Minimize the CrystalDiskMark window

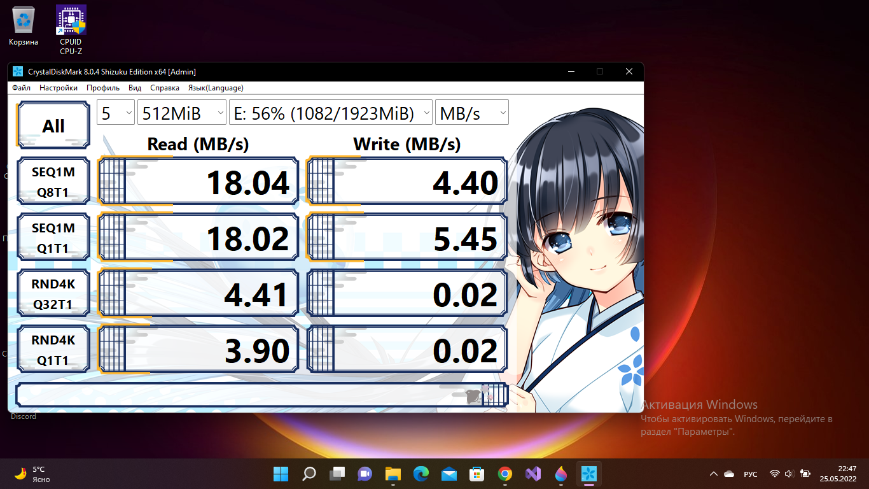pyautogui.click(x=571, y=71)
